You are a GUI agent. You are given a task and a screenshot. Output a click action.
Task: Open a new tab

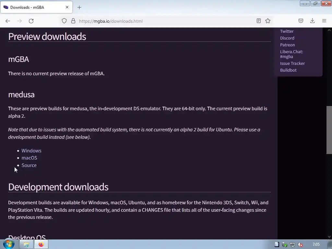(x=79, y=7)
